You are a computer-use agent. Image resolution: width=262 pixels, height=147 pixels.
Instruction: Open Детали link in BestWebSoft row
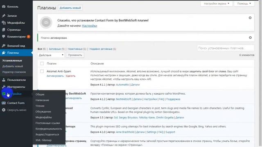(x=138, y=99)
